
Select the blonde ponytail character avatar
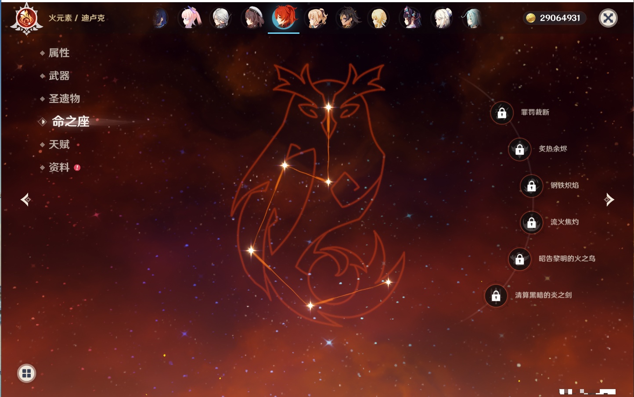pyautogui.click(x=317, y=18)
